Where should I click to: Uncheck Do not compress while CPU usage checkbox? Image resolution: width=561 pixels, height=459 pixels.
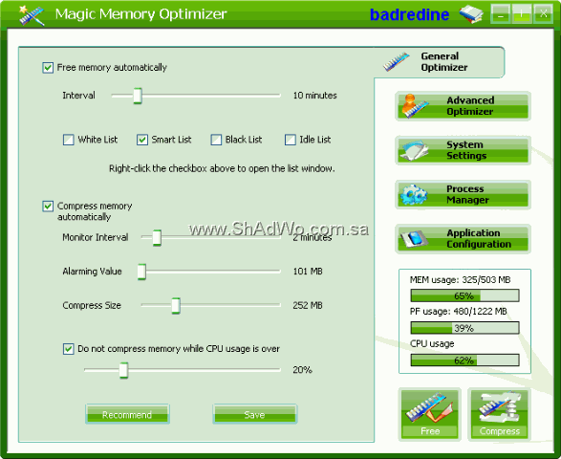pyautogui.click(x=69, y=349)
